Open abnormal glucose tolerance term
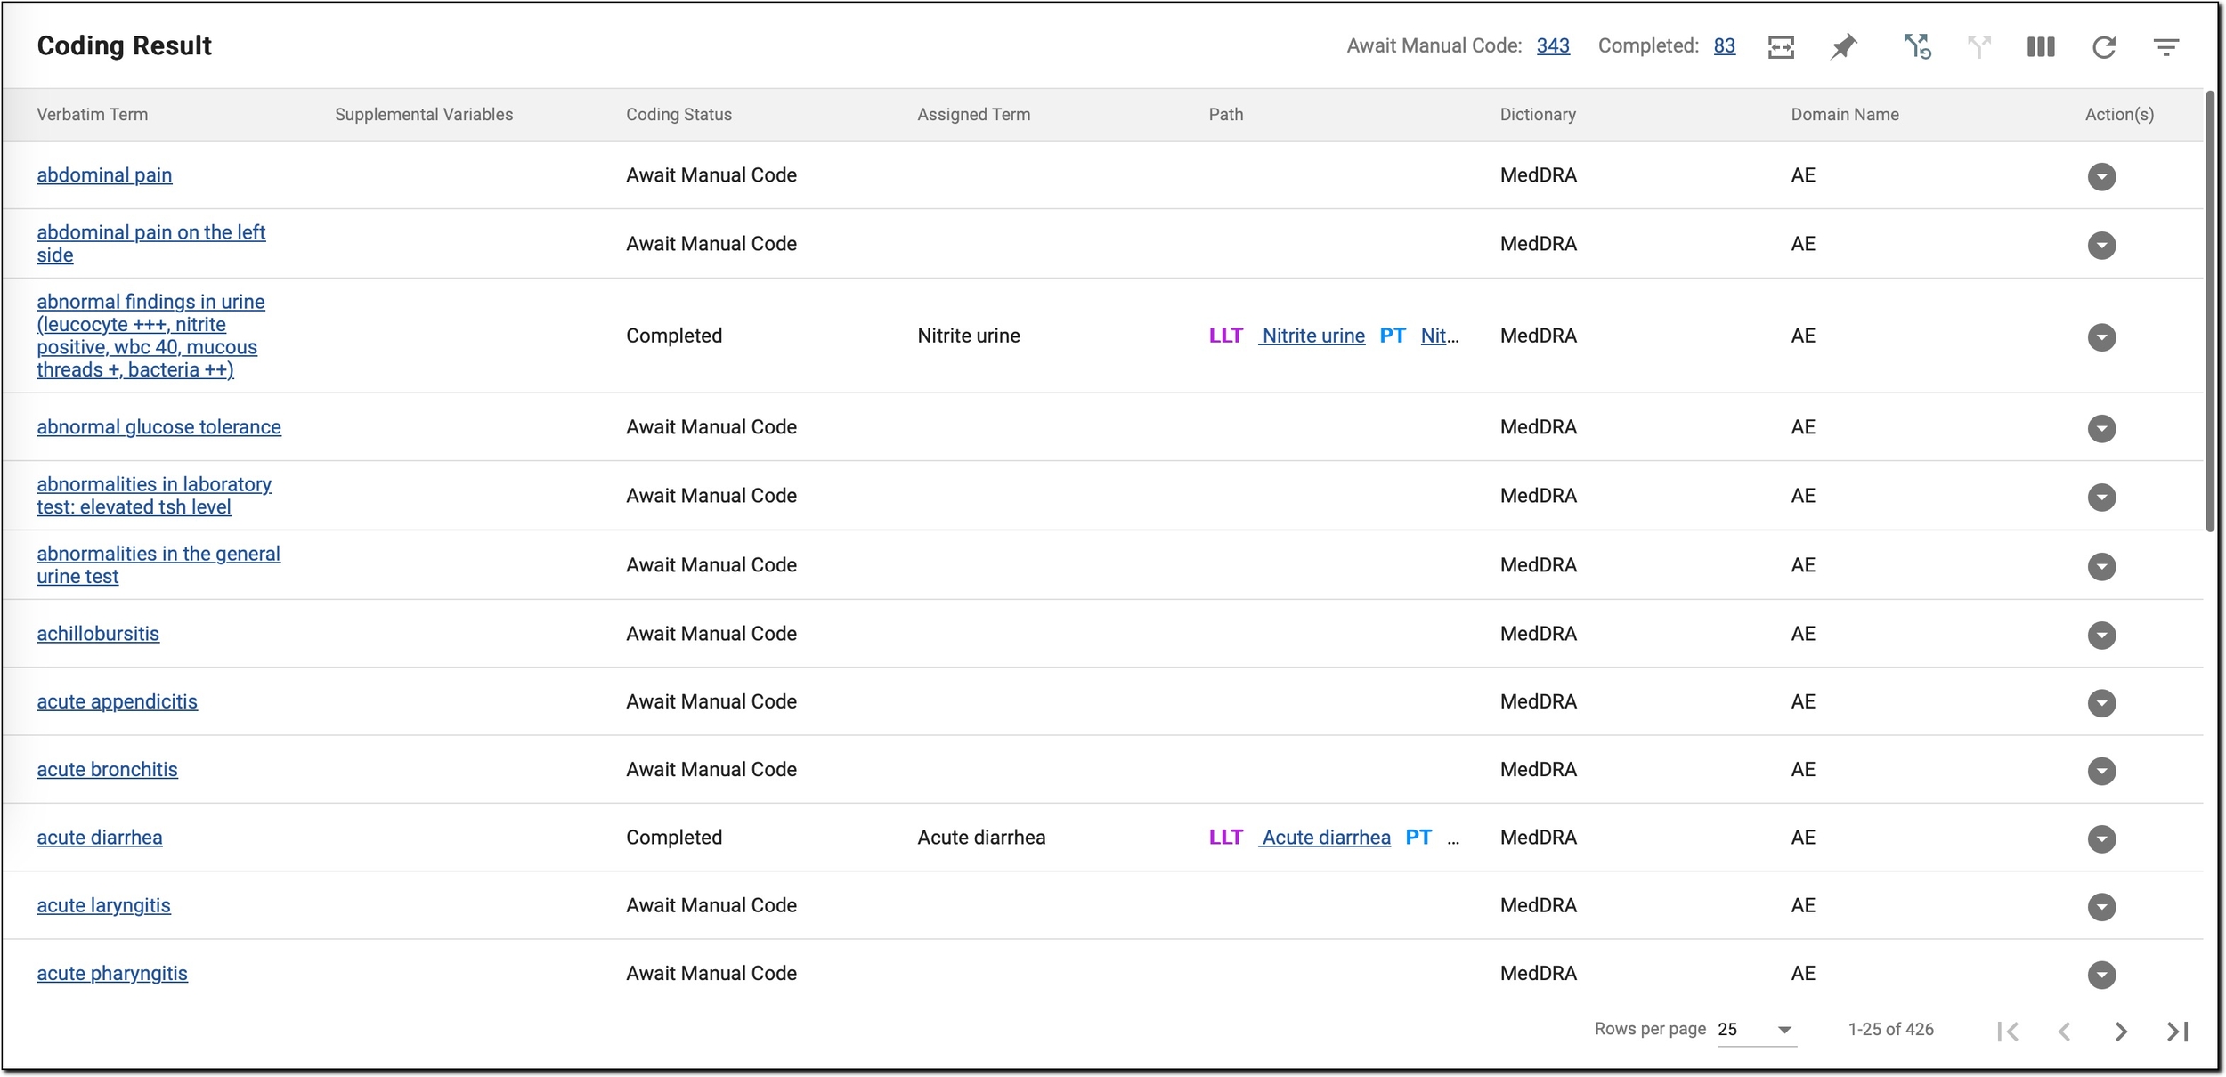This screenshot has width=2226, height=1077. click(158, 427)
